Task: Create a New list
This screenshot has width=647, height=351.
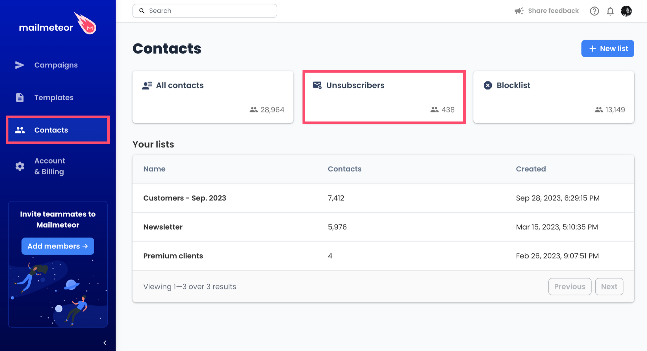Action: tap(608, 49)
